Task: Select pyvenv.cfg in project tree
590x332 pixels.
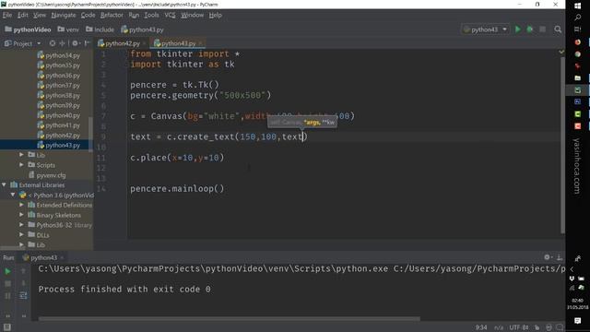Action: [x=51, y=175]
